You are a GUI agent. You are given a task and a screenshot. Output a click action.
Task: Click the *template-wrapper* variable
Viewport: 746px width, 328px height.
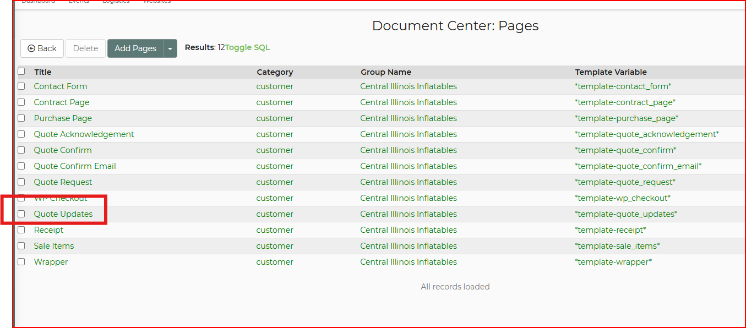click(613, 262)
